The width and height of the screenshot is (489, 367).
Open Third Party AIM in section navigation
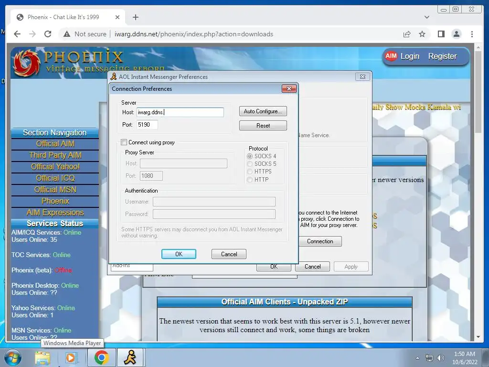(55, 155)
